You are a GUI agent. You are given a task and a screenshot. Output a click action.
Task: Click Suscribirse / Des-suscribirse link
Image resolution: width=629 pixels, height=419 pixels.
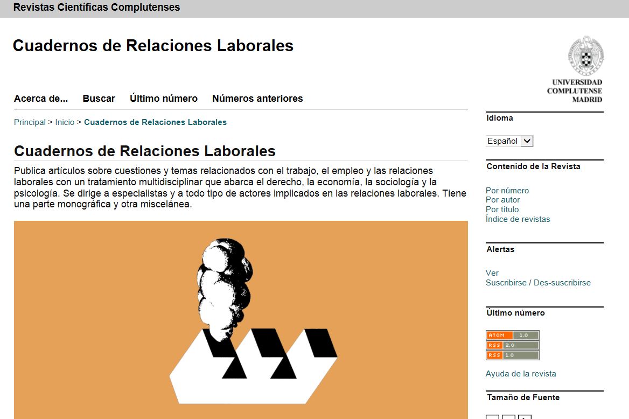[x=538, y=283]
